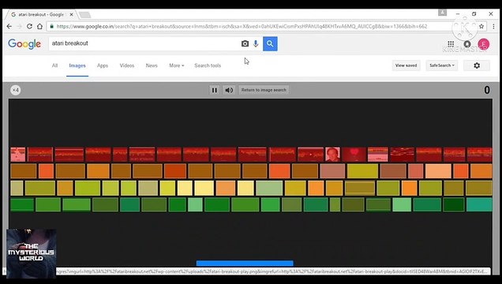The height and width of the screenshot is (284, 502).
Task: Pause the Breakout game
Action: [x=215, y=90]
